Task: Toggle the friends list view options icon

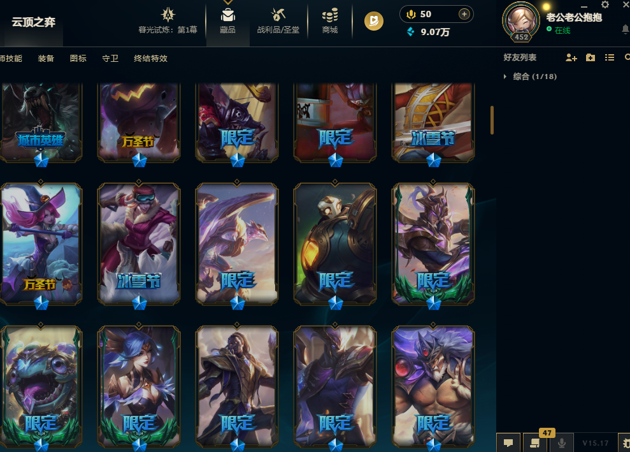Action: point(610,57)
